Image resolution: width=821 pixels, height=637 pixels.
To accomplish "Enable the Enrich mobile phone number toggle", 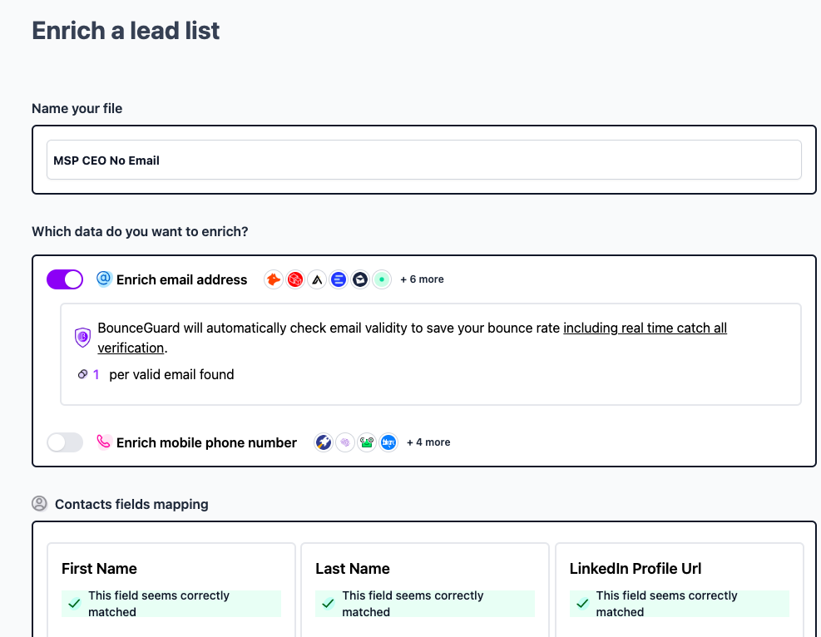I will tap(65, 442).
